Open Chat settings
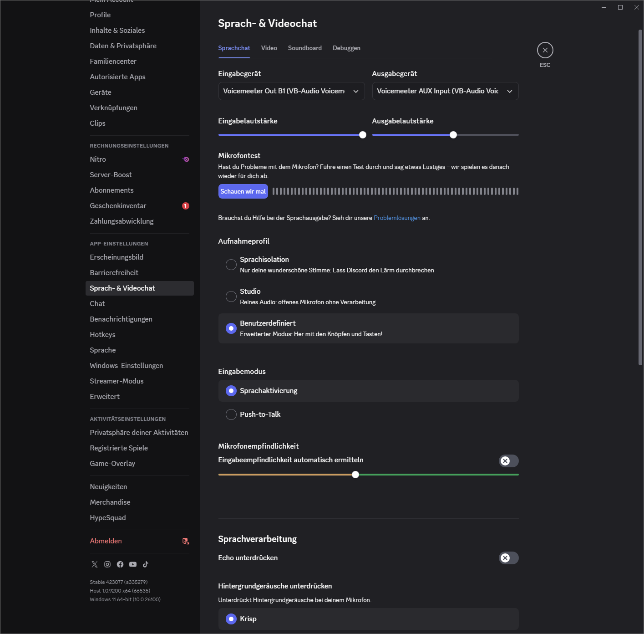 click(x=139, y=304)
